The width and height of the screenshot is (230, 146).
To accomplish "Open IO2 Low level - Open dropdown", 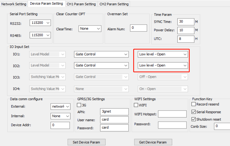I will coord(163,65).
